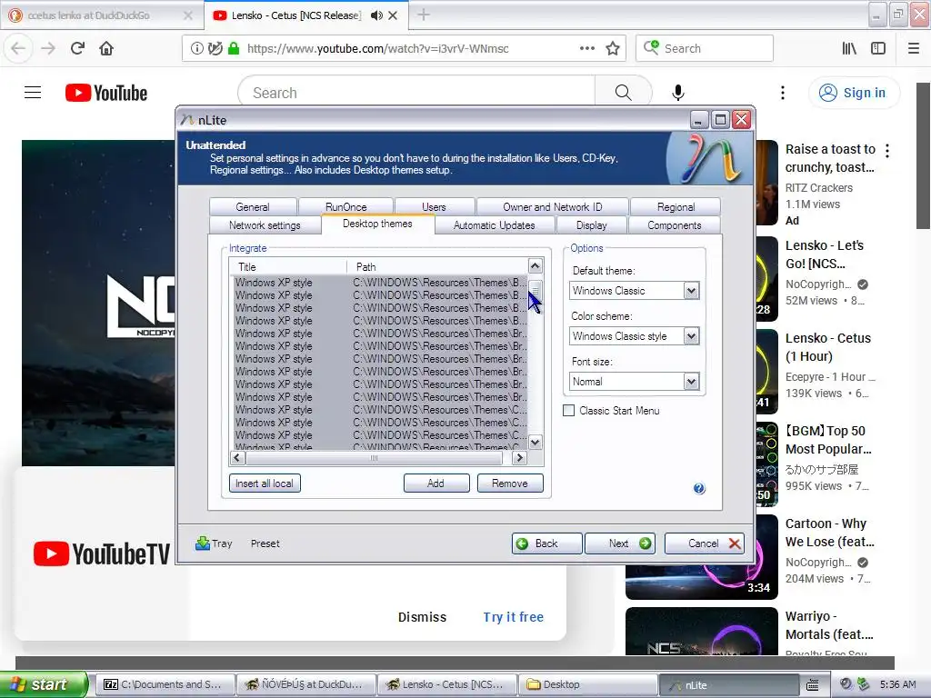
Task: Click YouTube search magnifier button
Action: (x=623, y=93)
